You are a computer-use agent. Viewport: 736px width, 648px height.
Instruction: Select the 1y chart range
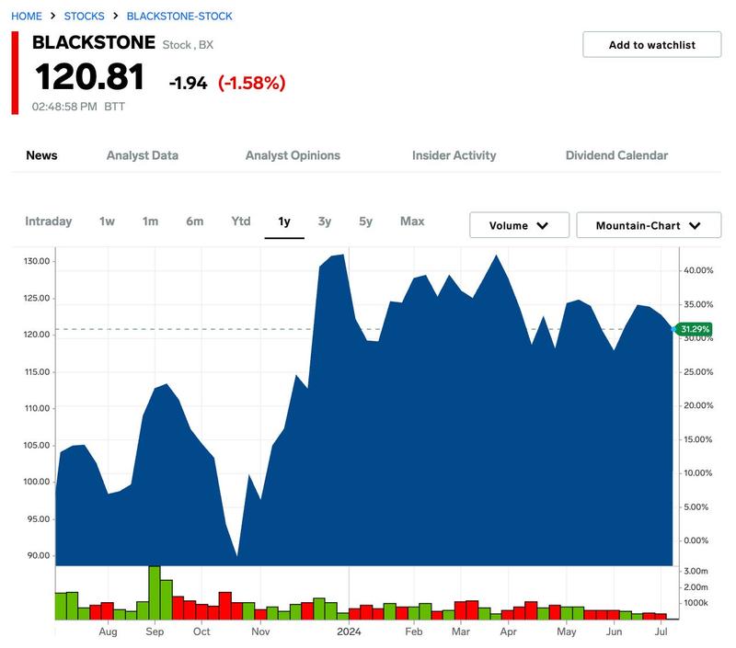[284, 222]
